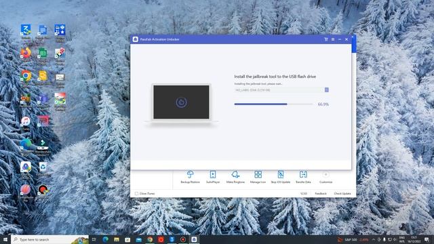Open the Recycle Bin desktop icon
This screenshot has height=244, width=434.
43,167
